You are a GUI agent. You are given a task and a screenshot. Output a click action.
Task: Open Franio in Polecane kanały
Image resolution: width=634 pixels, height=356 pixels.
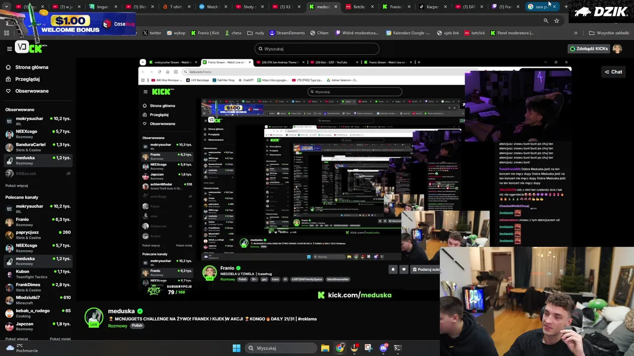38,222
